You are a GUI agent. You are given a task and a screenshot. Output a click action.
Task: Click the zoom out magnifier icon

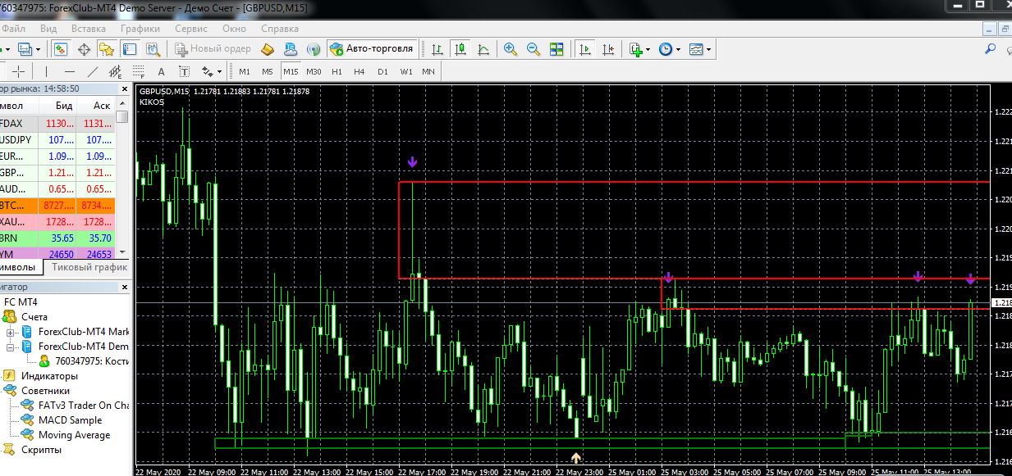533,49
